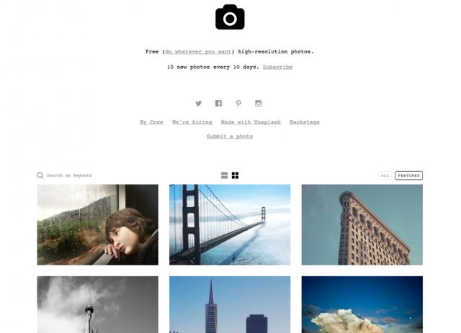The image size is (461, 333).
Task: Click the Subscribe link
Action: point(277,67)
